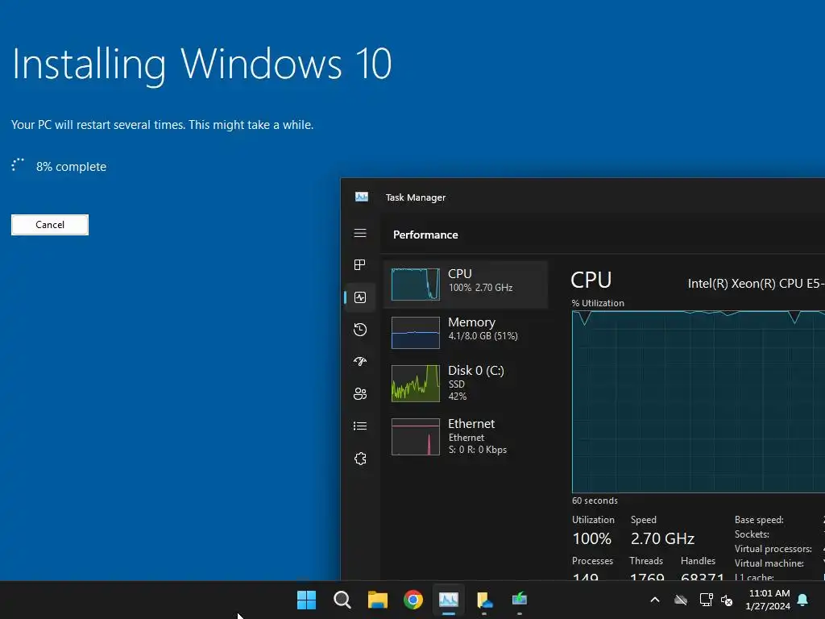This screenshot has height=619, width=825.
Task: Click the CPU mini graph thumbnail
Action: [416, 285]
